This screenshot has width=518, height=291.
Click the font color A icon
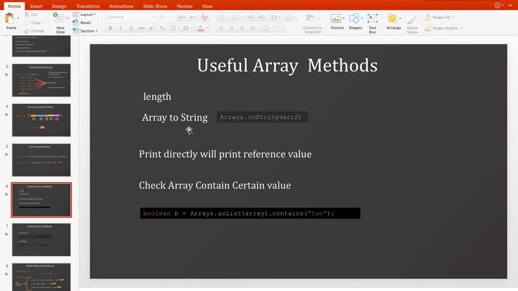(x=200, y=28)
